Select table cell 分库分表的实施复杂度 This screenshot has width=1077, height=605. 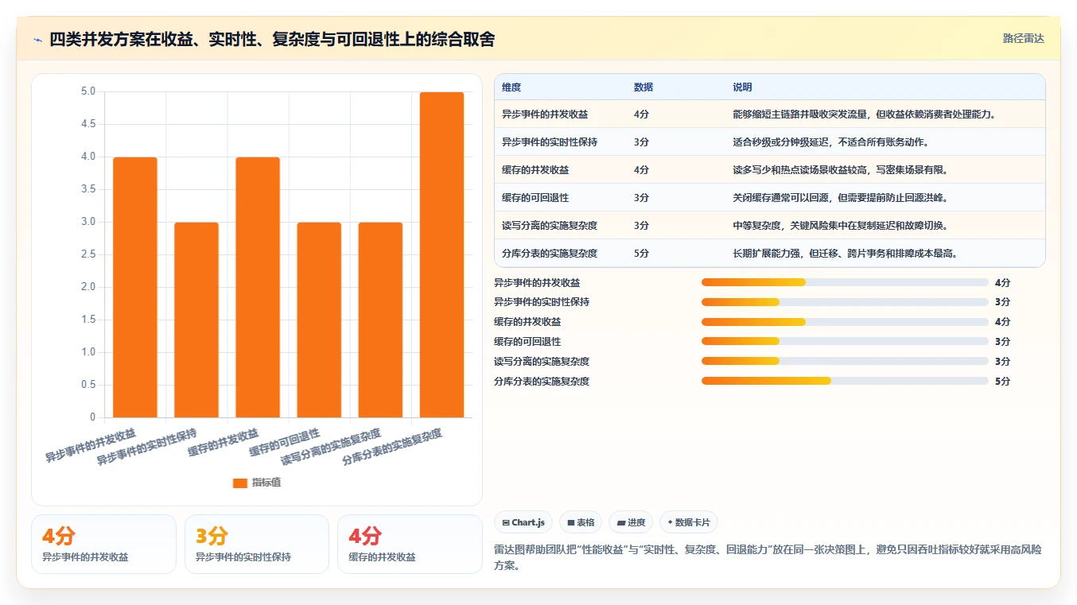[x=550, y=254]
